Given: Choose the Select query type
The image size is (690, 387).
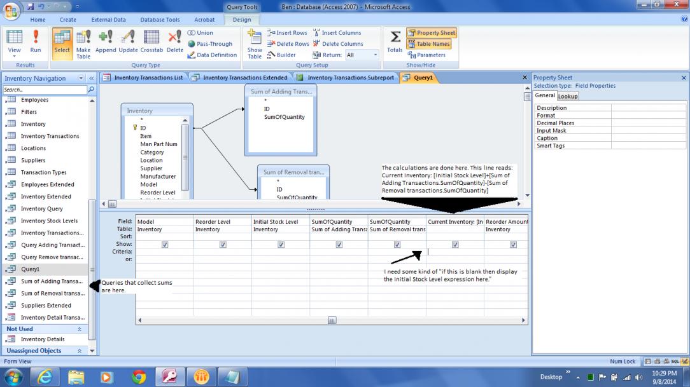Looking at the screenshot, I should click(x=62, y=43).
